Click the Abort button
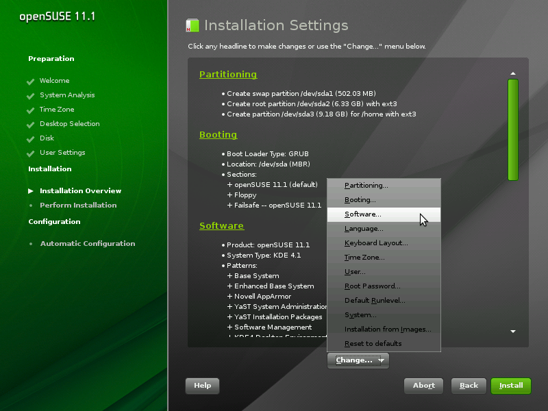Viewport: 548px width, 411px height. tap(423, 386)
